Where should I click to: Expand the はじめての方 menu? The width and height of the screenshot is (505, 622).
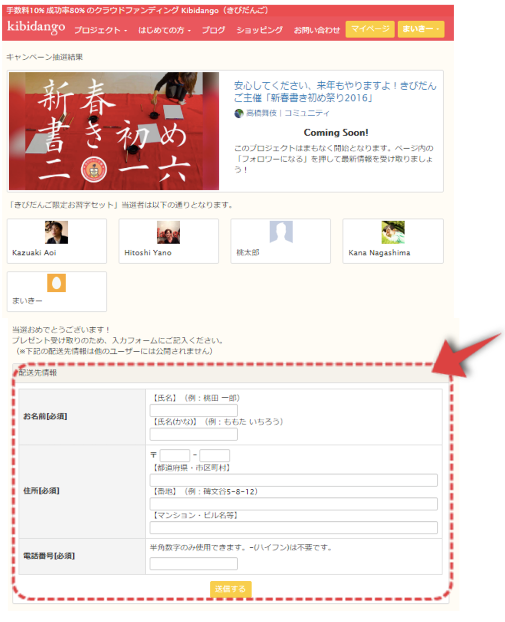[164, 30]
